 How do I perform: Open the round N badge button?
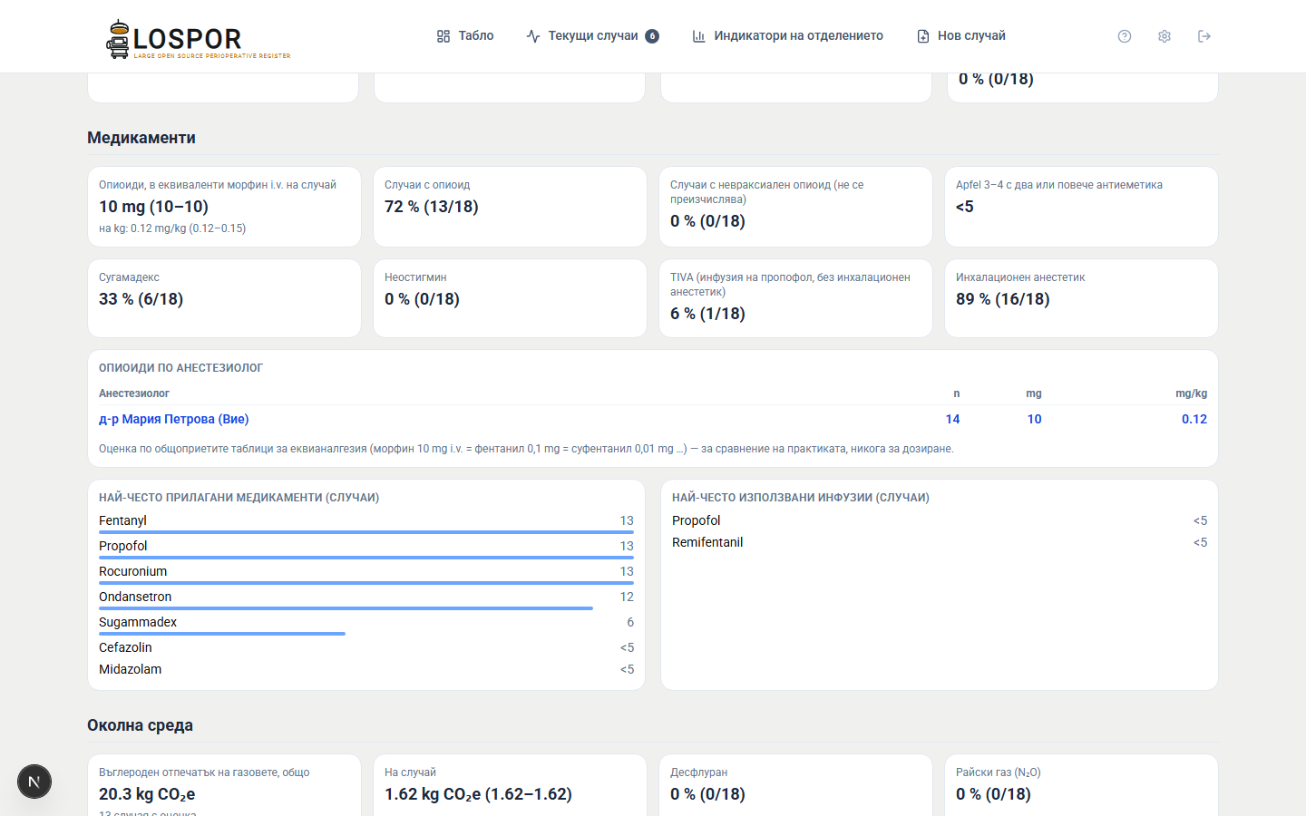coord(34,782)
